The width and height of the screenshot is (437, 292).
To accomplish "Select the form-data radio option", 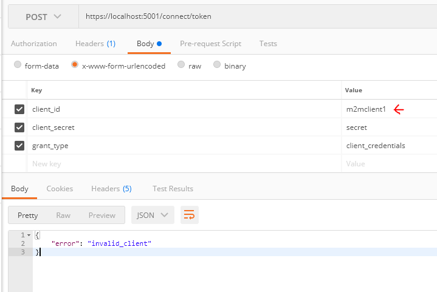I will pyautogui.click(x=18, y=65).
